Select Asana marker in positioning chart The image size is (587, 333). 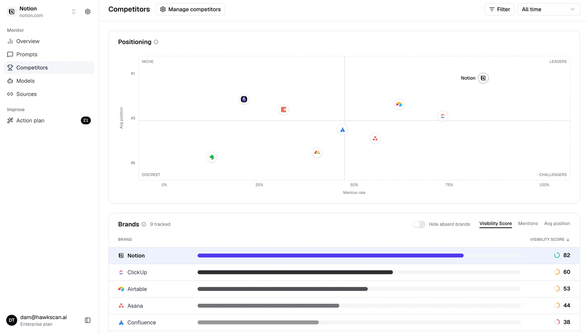pyautogui.click(x=375, y=138)
